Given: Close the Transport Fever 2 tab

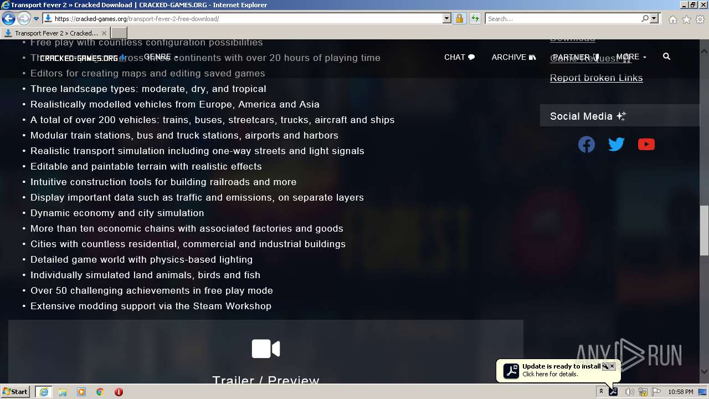Looking at the screenshot, I should tap(104, 33).
